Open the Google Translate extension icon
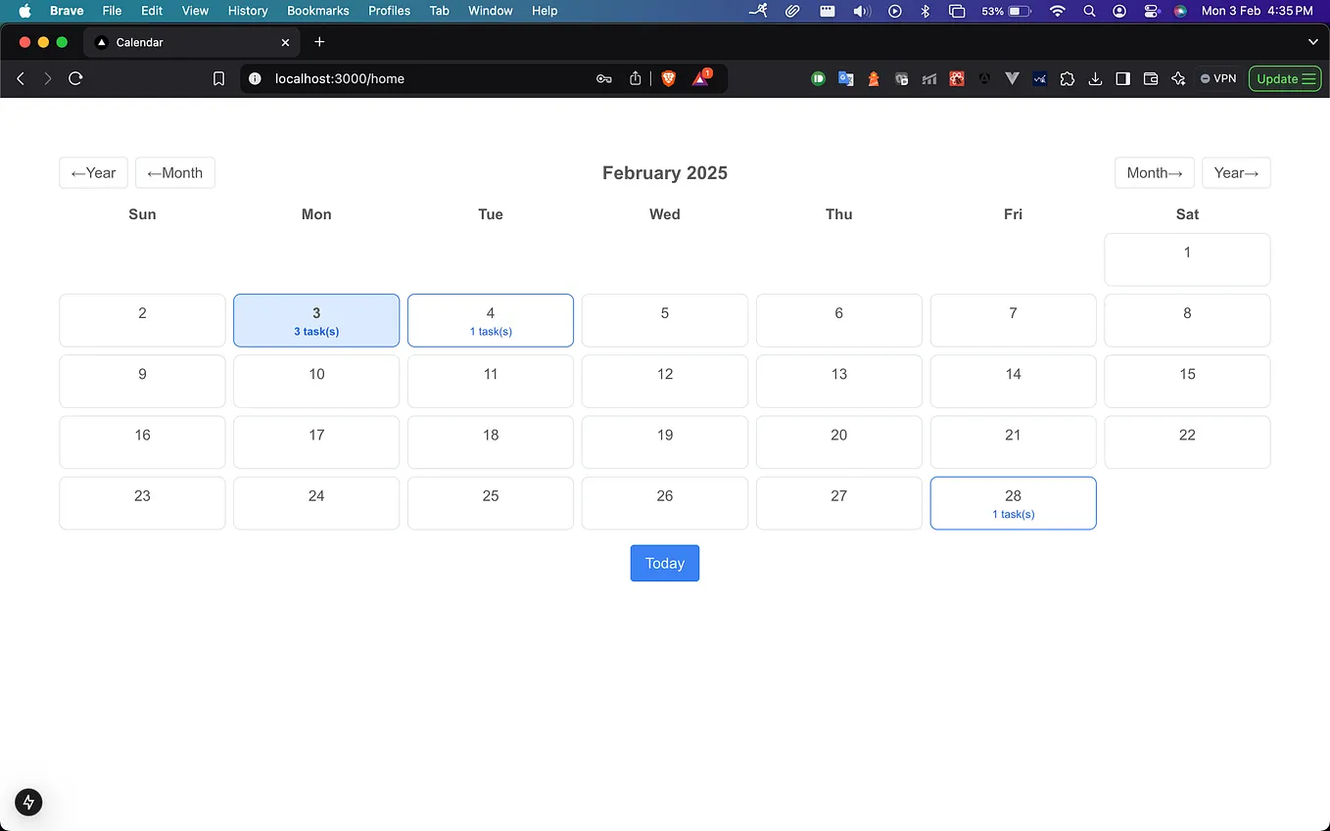1330x831 pixels. [x=845, y=78]
